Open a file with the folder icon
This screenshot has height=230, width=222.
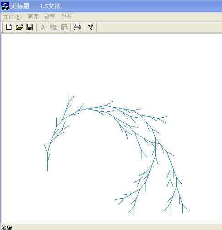pyautogui.click(x=20, y=27)
